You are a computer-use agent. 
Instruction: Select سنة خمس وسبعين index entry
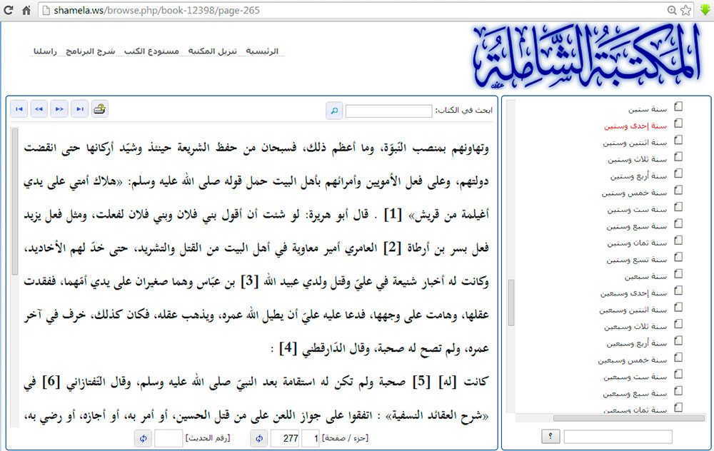(x=632, y=360)
